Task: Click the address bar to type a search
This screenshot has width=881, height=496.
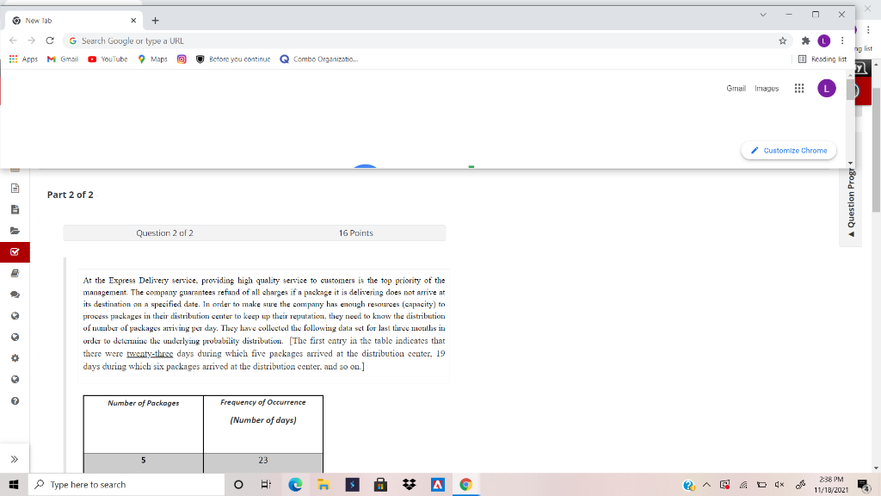Action: click(x=258, y=40)
